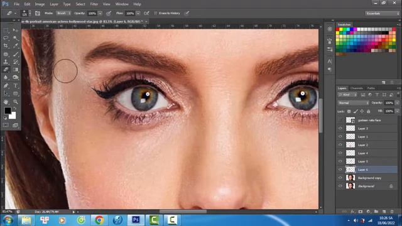Hide Layer 4 using its eye icon
Screen dimensions: 402x226
click(x=340, y=153)
